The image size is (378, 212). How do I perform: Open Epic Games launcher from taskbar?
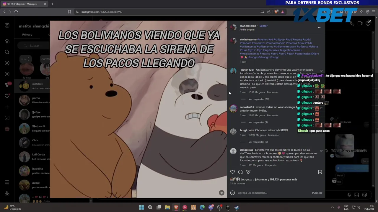point(228,207)
